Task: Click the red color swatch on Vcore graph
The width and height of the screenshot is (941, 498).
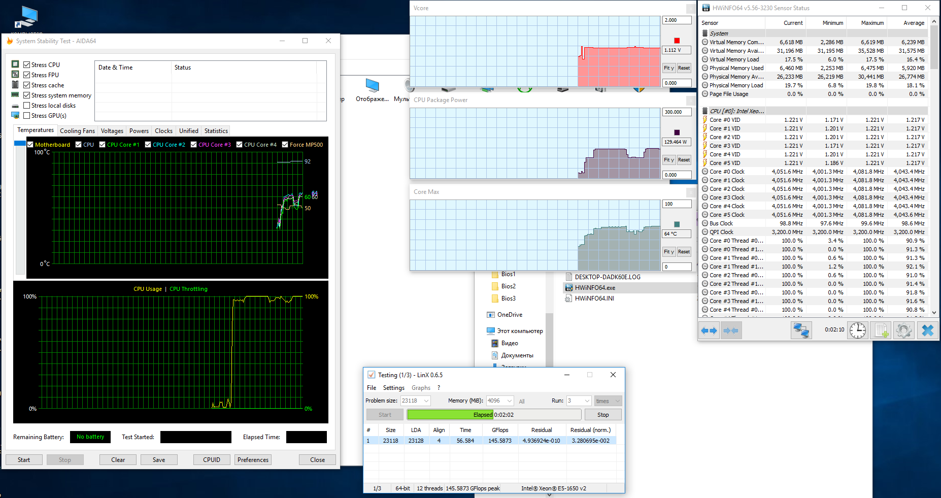Action: tap(677, 41)
